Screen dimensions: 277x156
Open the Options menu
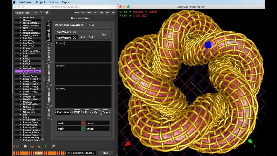(53, 2)
